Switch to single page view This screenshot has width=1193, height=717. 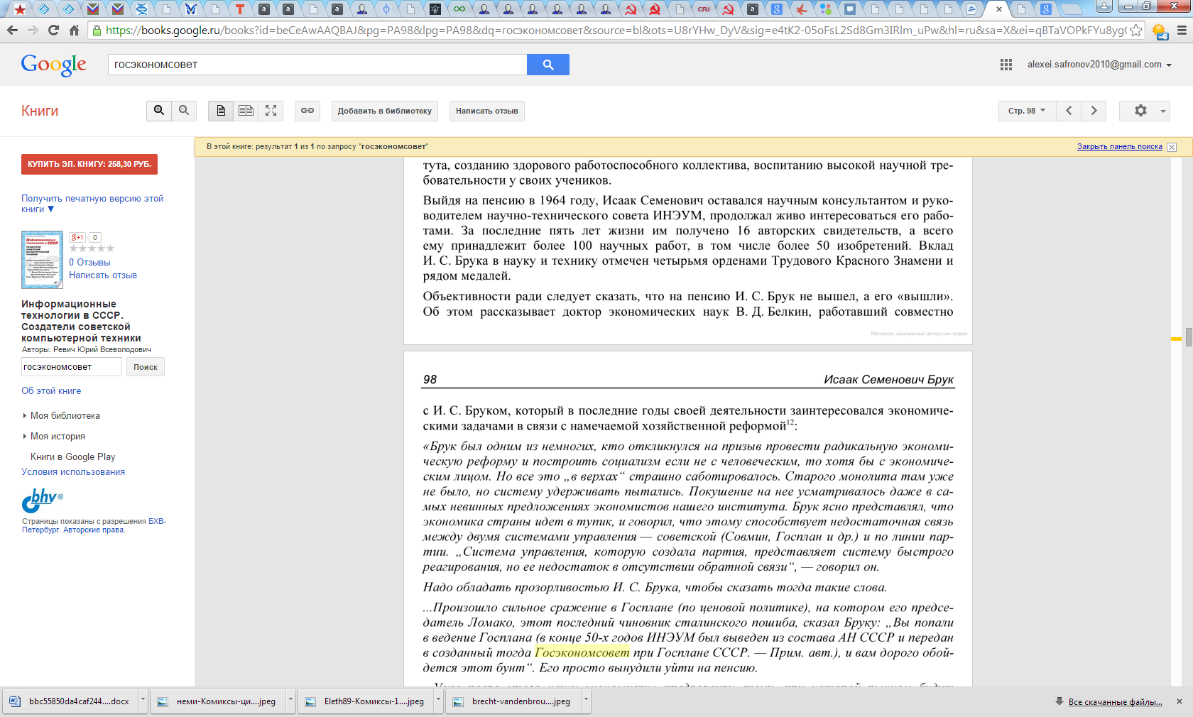(x=221, y=111)
